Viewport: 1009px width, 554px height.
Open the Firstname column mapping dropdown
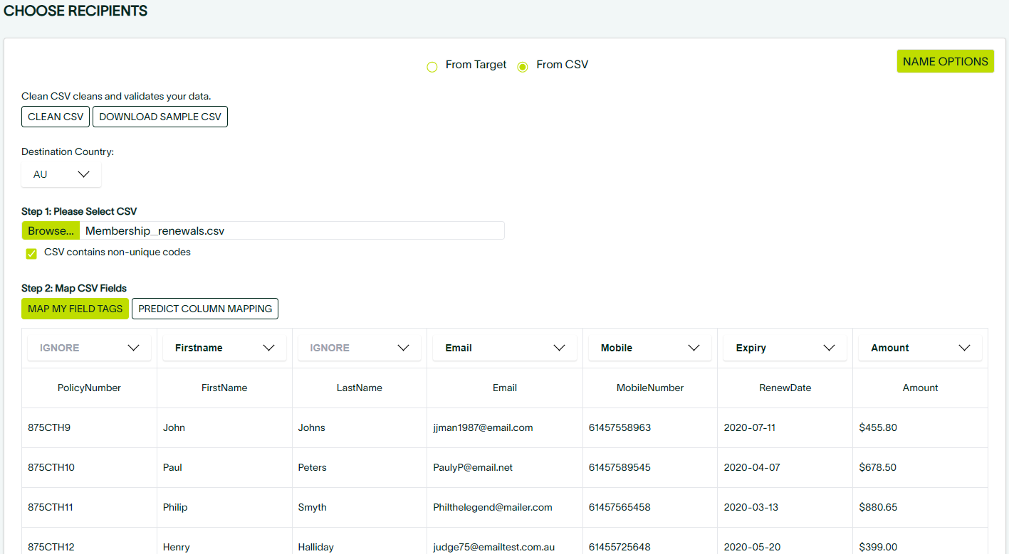(224, 348)
